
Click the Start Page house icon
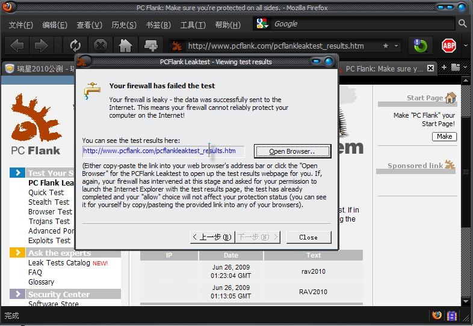[451, 97]
